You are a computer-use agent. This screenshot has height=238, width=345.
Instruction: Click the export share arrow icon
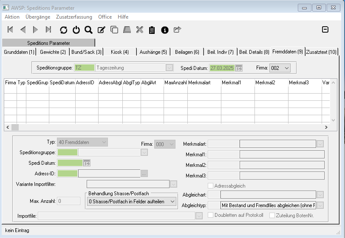coord(177,30)
